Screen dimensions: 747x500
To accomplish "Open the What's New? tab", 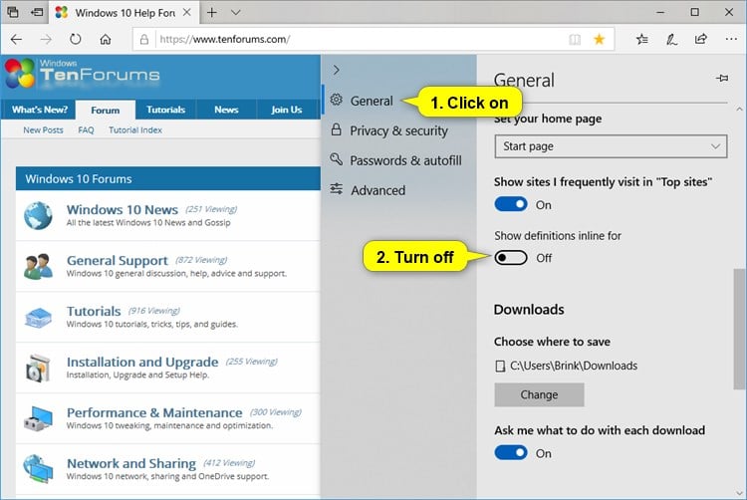I will click(40, 110).
